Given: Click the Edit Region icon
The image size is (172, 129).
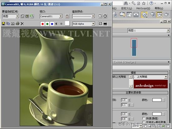Looking at the screenshot, I should [x=22, y=16].
